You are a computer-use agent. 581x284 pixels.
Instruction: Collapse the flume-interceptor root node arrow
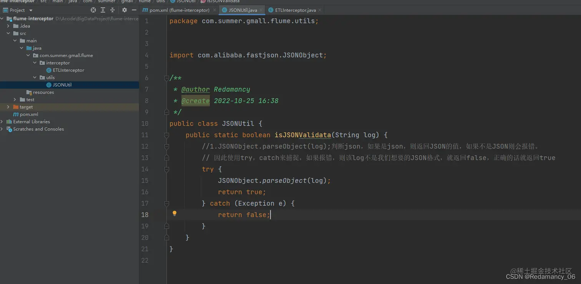2,19
